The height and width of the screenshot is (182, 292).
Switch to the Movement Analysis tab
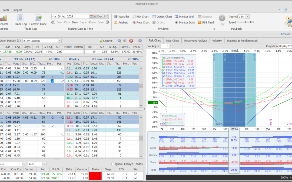click(x=195, y=41)
